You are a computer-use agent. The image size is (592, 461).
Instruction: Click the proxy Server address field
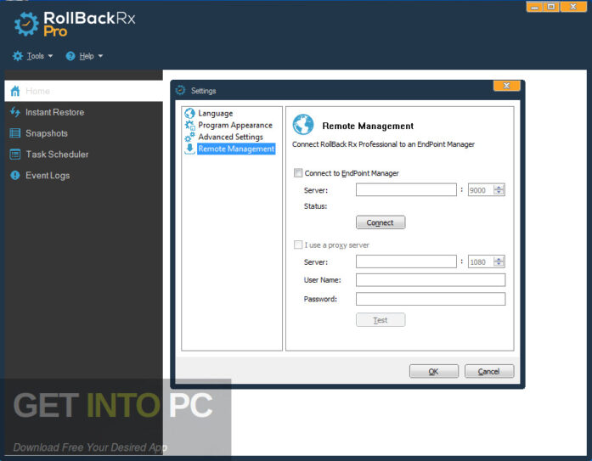[x=406, y=261]
